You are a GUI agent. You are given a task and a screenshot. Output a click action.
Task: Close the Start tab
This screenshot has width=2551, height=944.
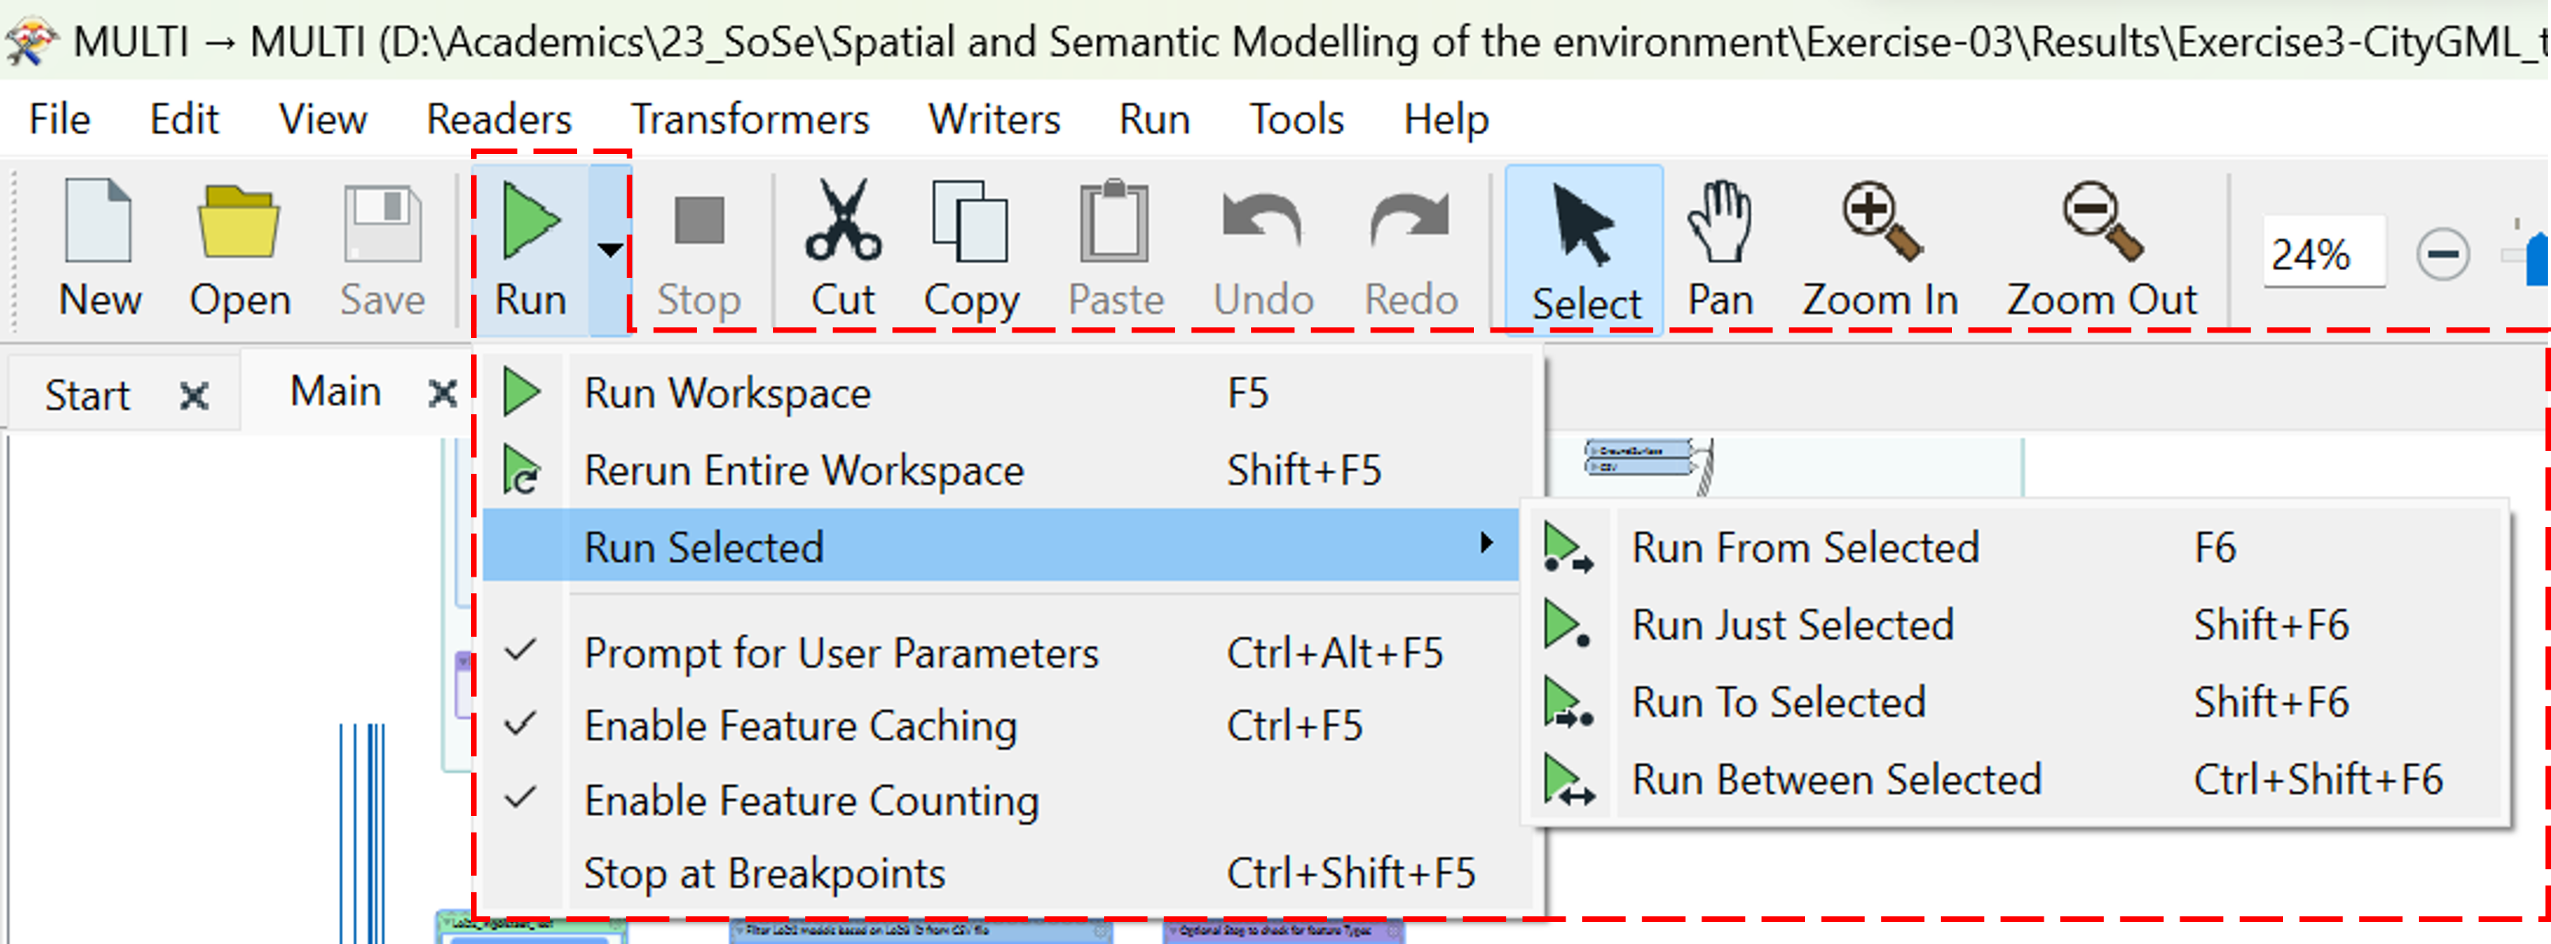[x=194, y=397]
